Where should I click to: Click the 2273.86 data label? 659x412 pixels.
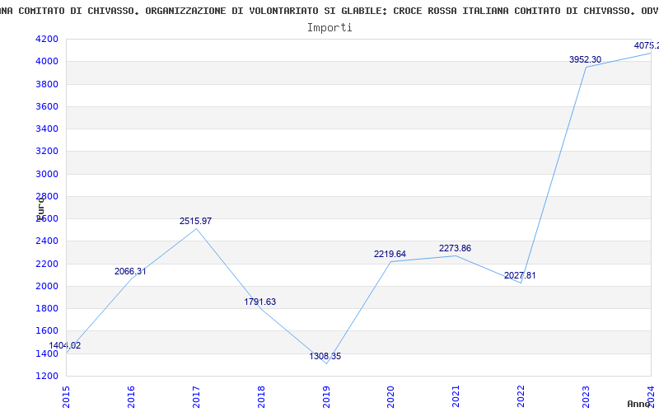click(456, 249)
